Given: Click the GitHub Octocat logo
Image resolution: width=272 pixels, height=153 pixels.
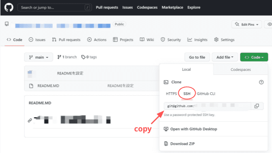Looking at the screenshot, I should point(9,8).
